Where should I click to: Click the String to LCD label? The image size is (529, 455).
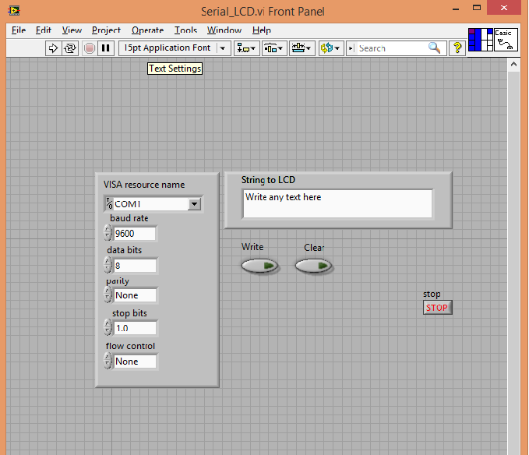(268, 180)
